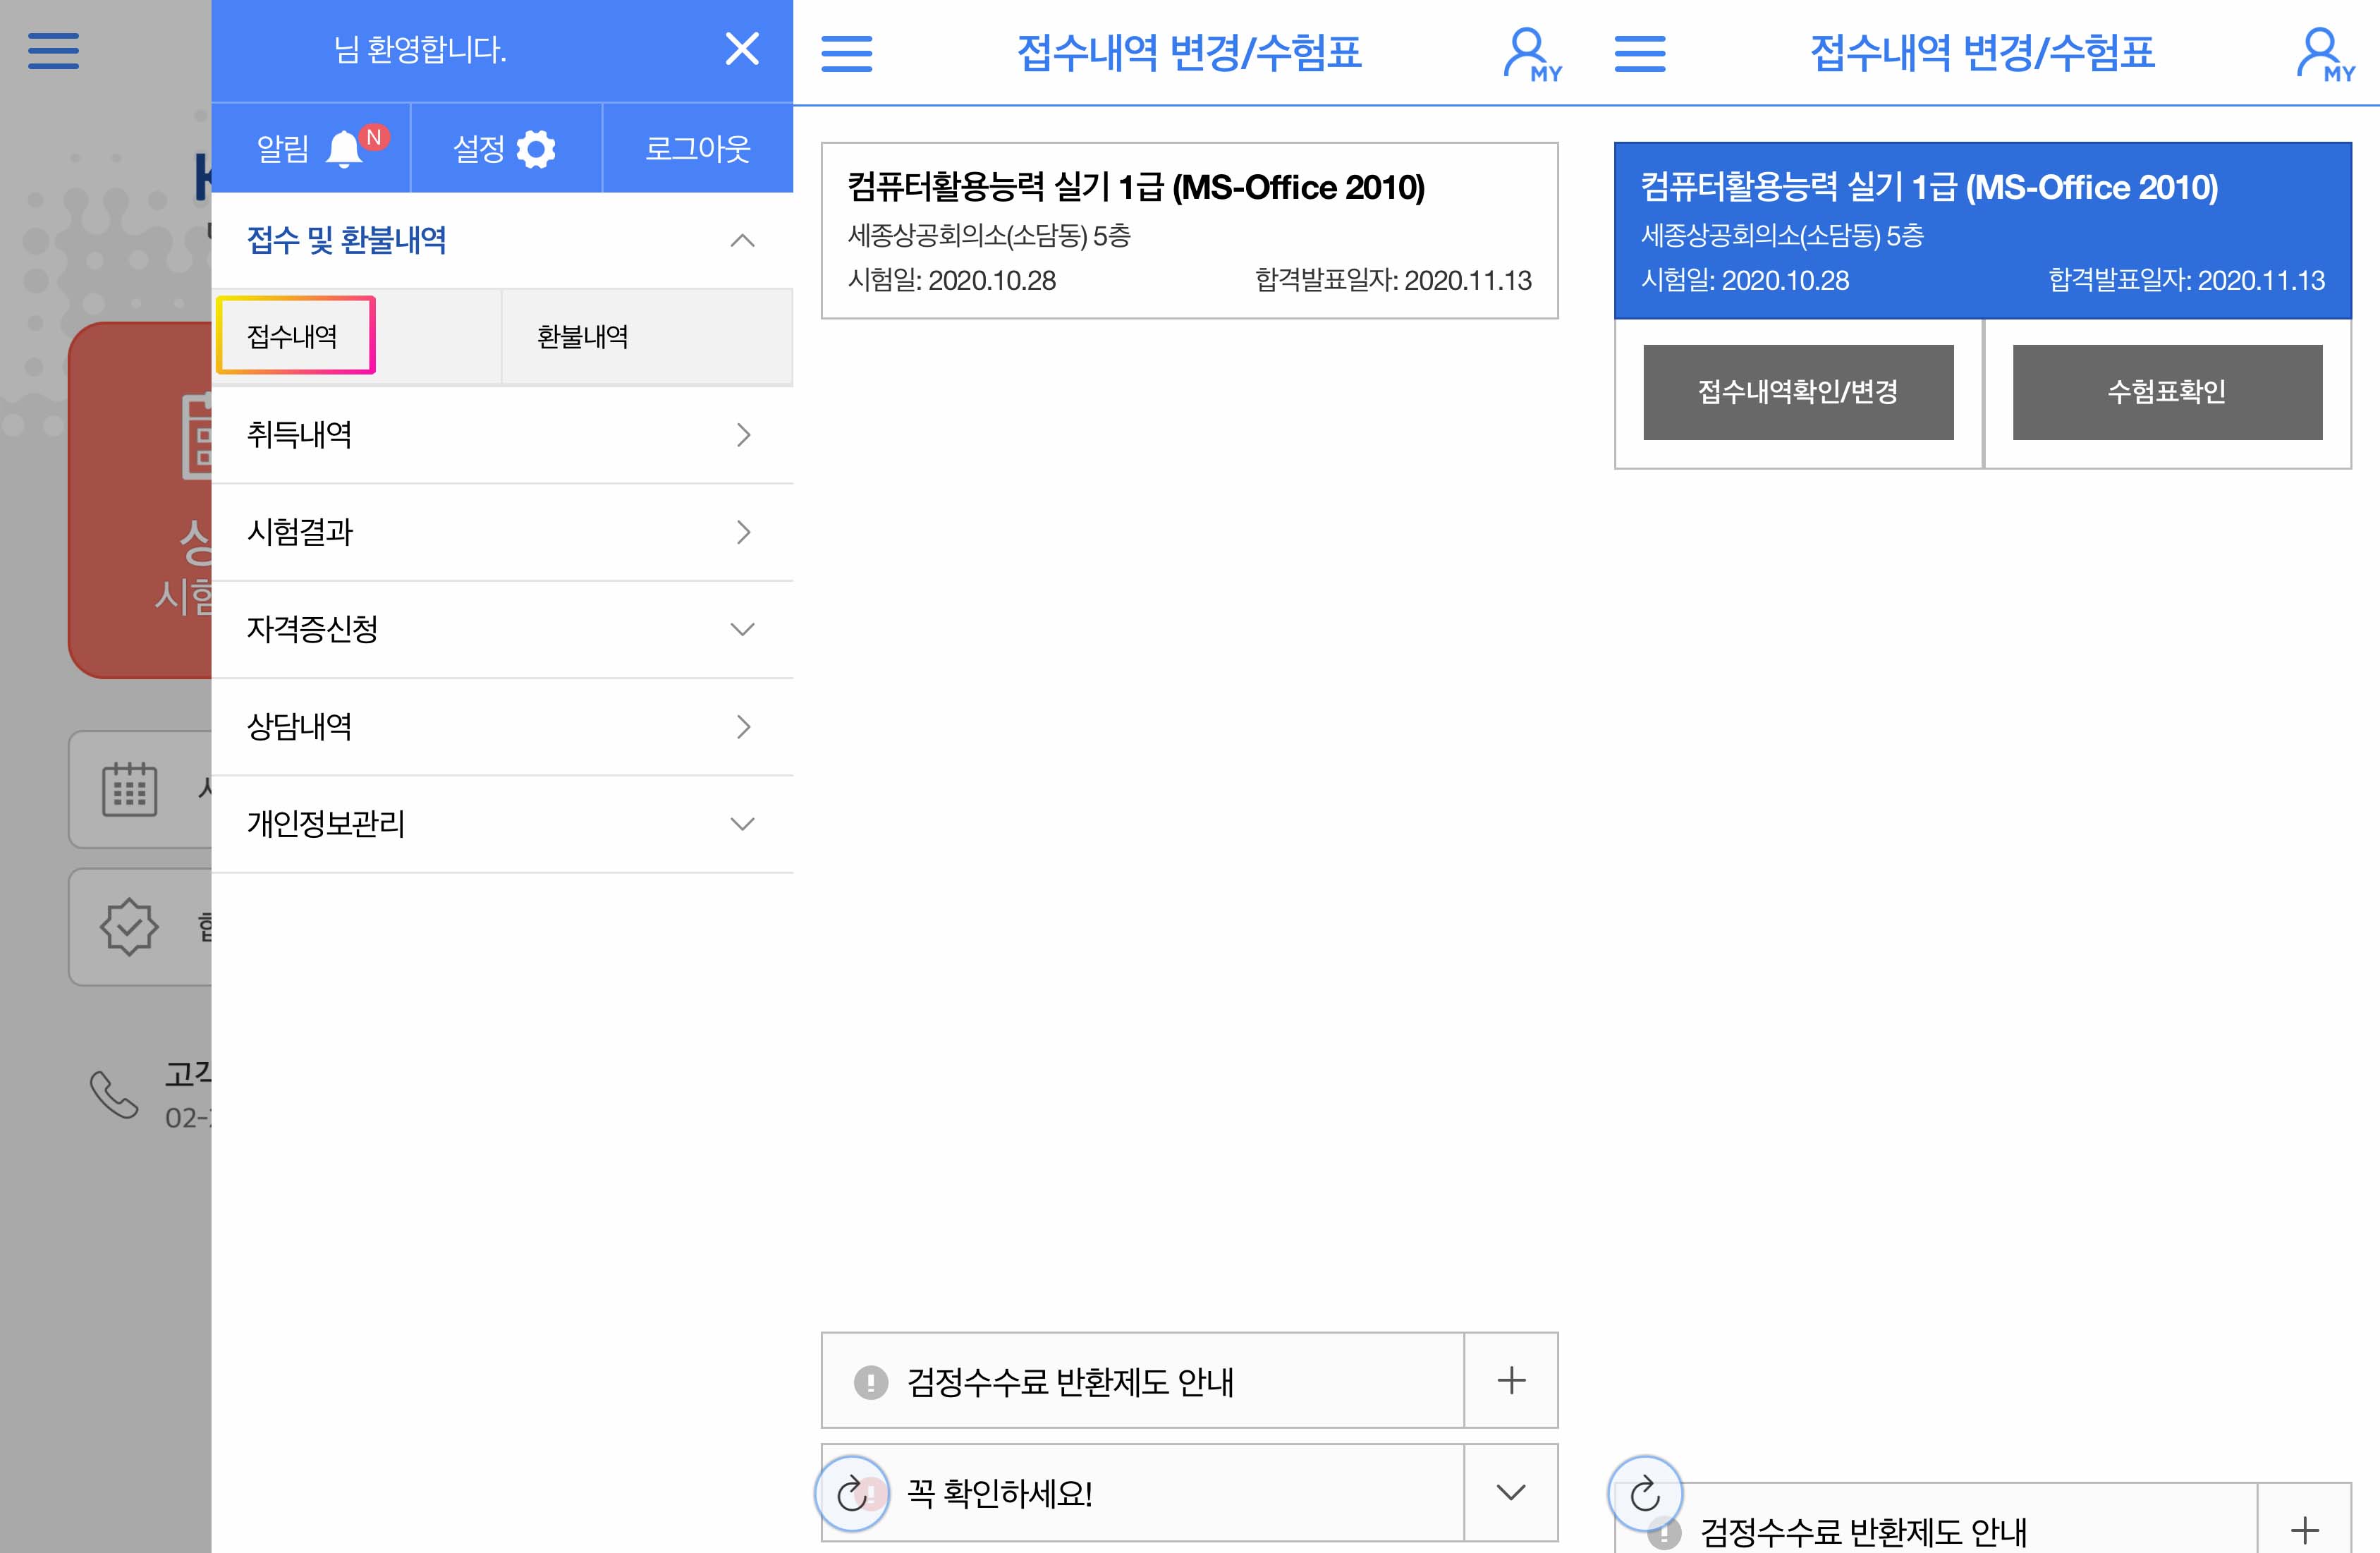2380x1553 pixels.
Task: Expand 자격증신청 menu section
Action: (741, 629)
